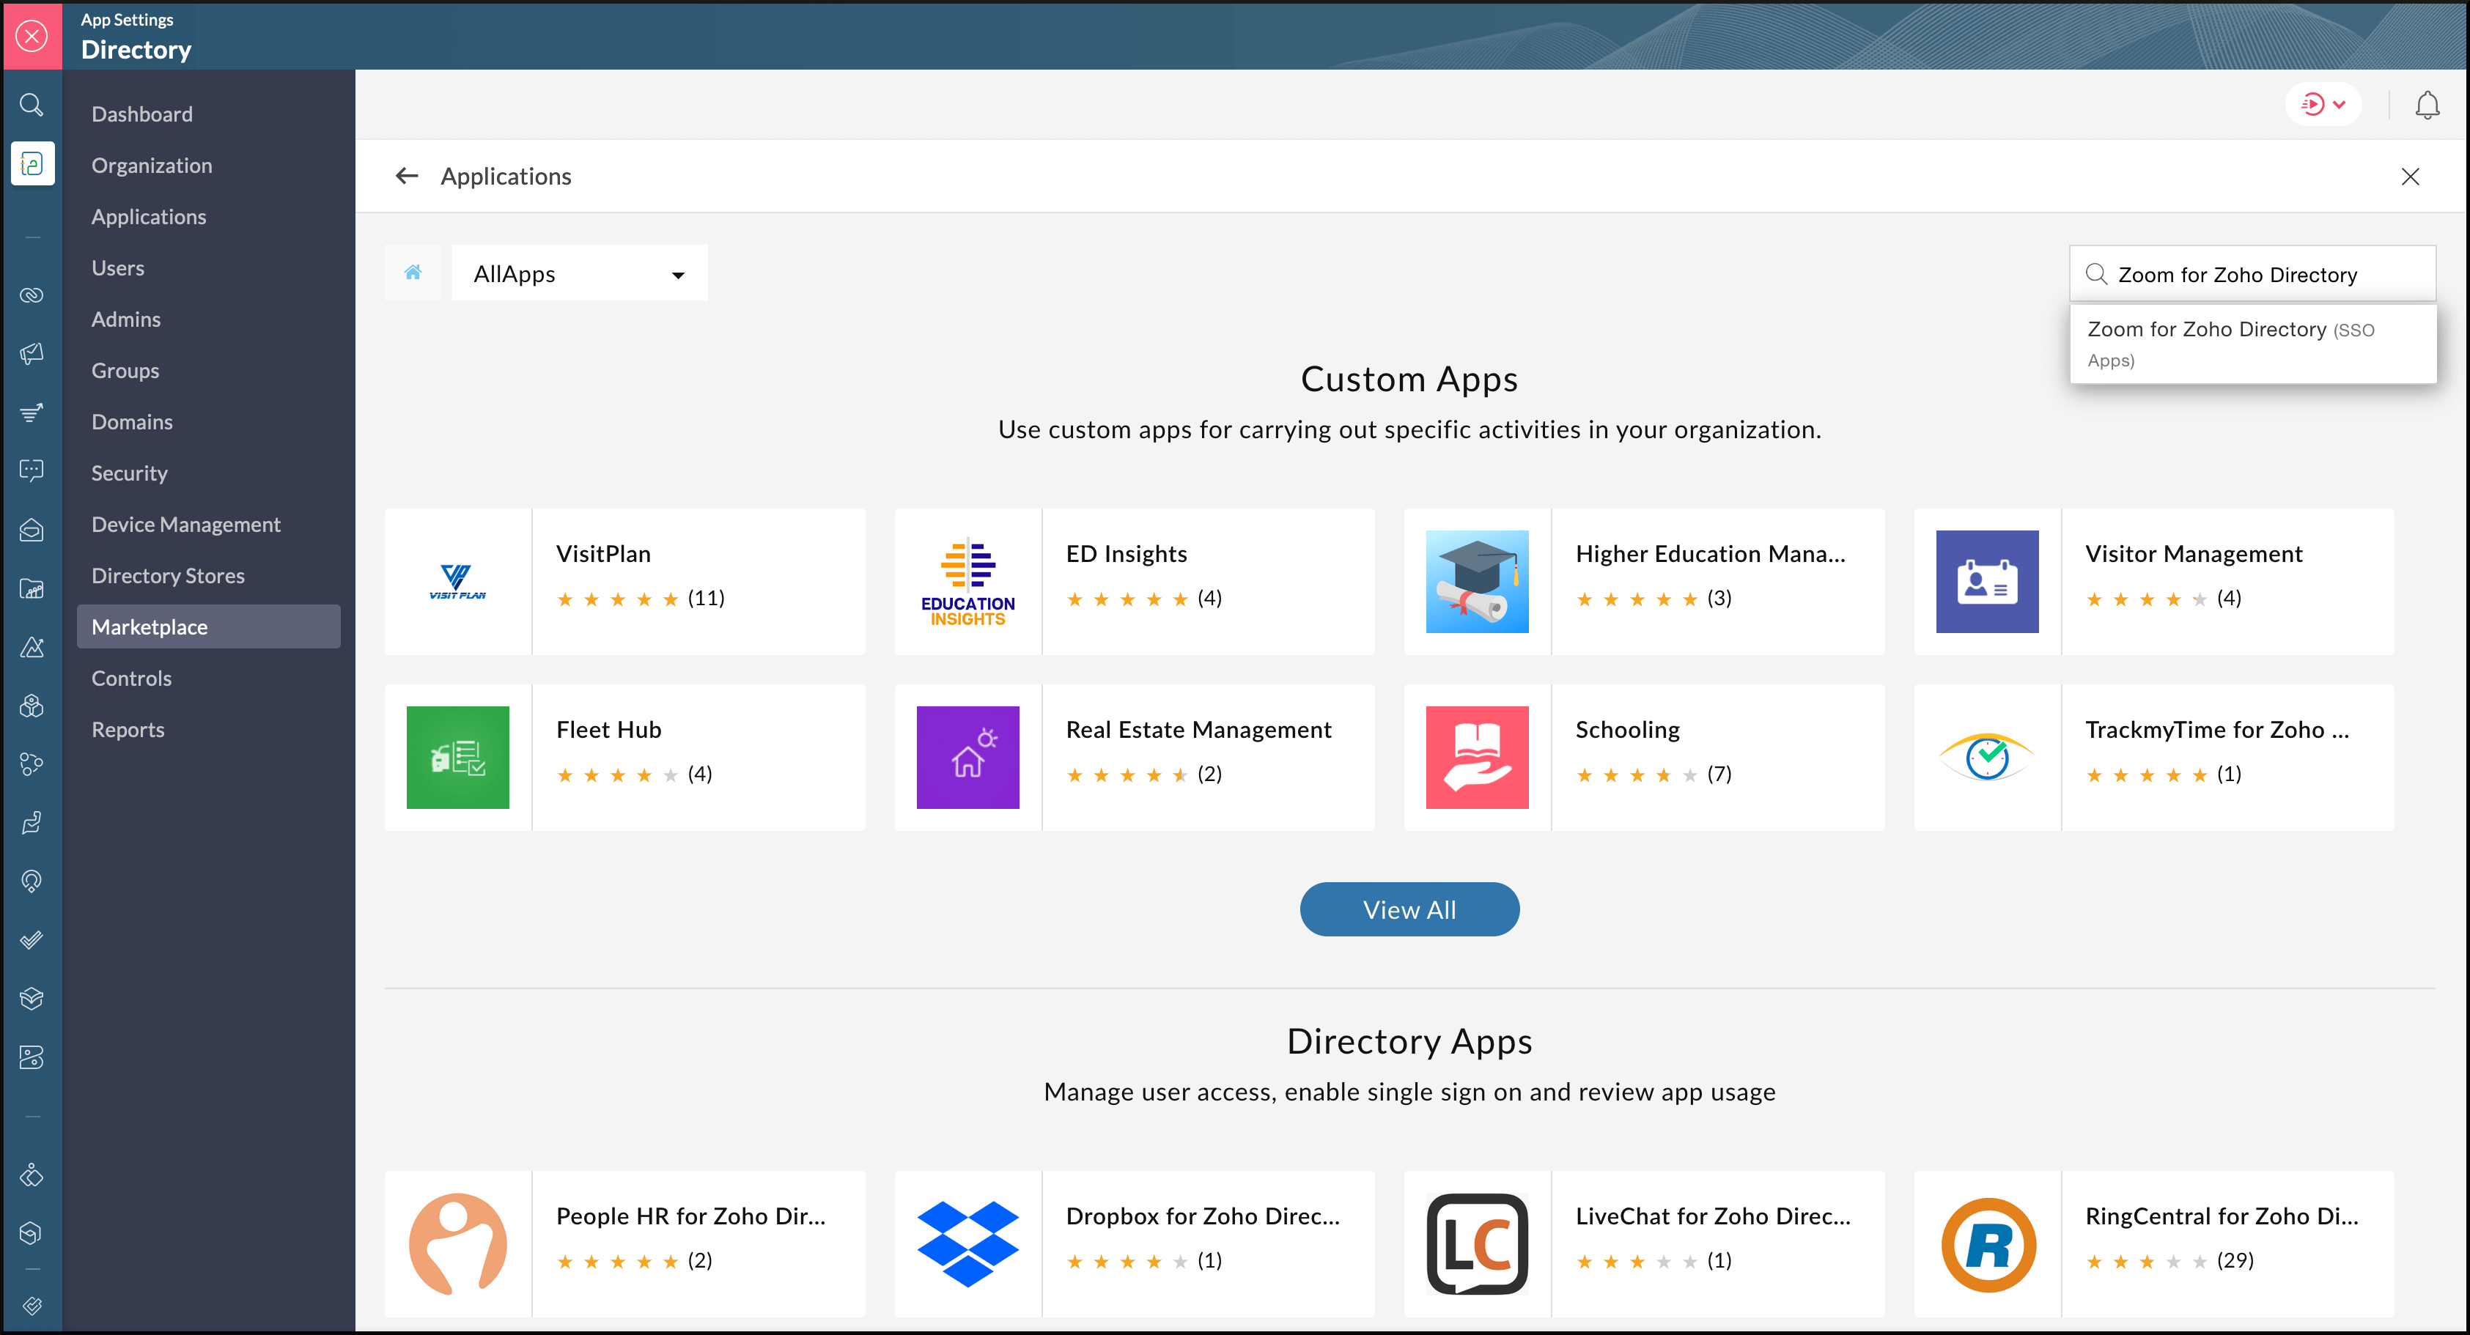Screen dimensions: 2470x1335
Task: Click the home icon beside AllApps
Action: (x=413, y=273)
